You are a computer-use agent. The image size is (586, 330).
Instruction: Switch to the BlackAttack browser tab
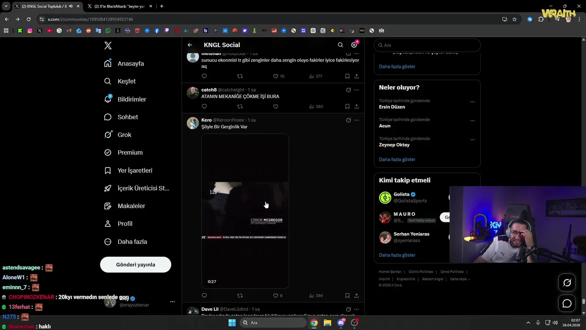[x=119, y=6]
